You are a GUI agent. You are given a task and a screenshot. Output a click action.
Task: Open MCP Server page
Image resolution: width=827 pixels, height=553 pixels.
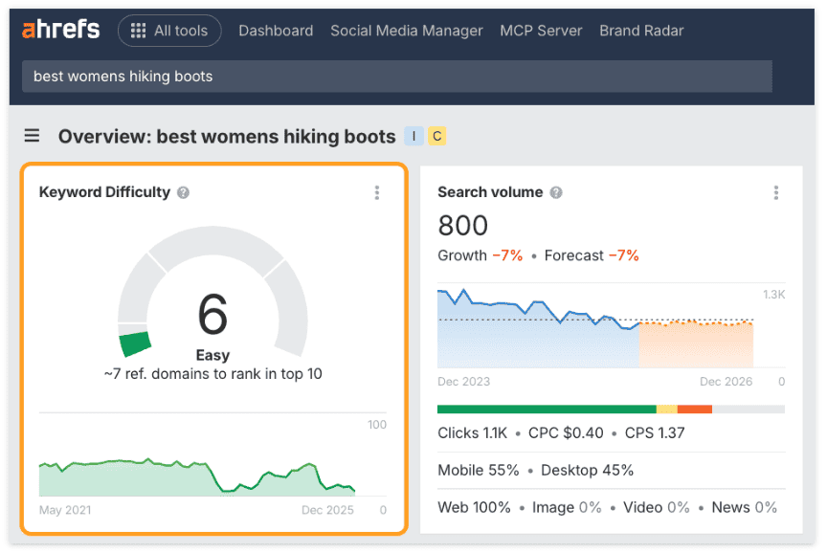click(x=541, y=31)
